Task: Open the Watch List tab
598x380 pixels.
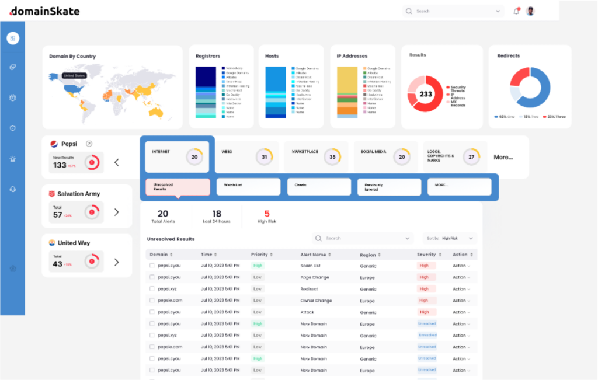Action: click(x=248, y=187)
